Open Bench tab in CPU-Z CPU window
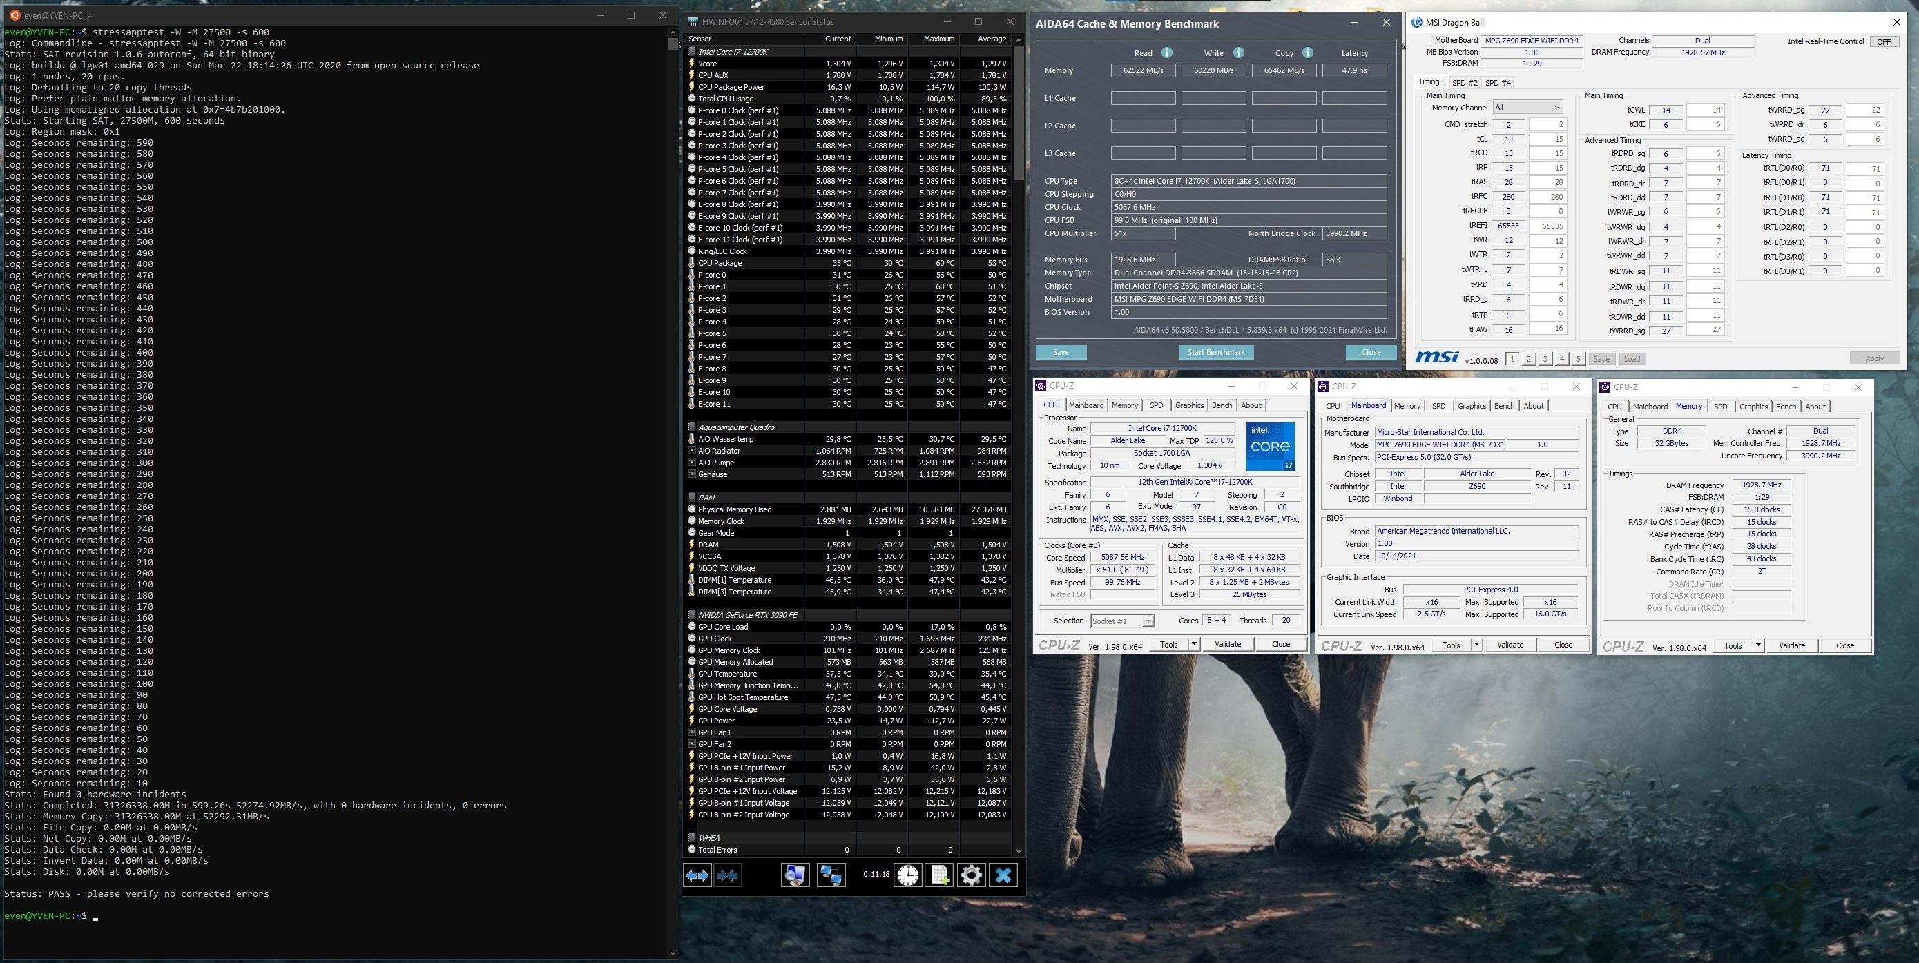The image size is (1919, 963). point(1222,405)
